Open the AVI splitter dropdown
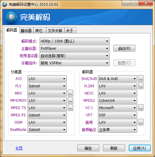 tap(47, 78)
